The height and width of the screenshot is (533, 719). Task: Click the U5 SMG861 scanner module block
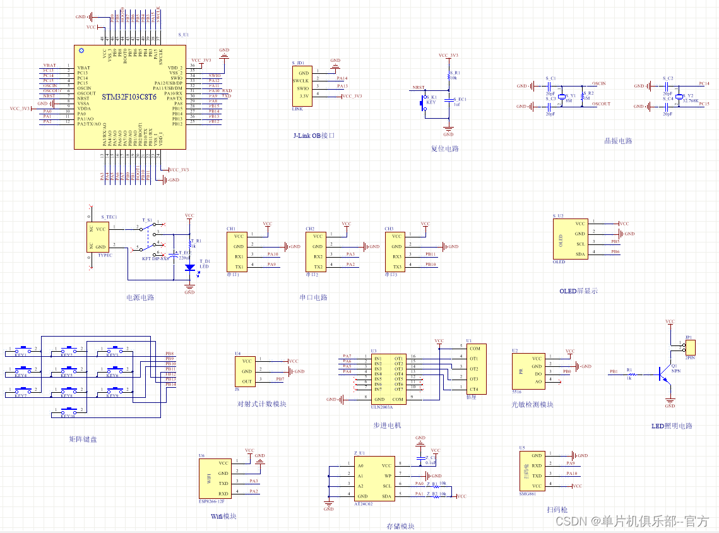click(532, 471)
